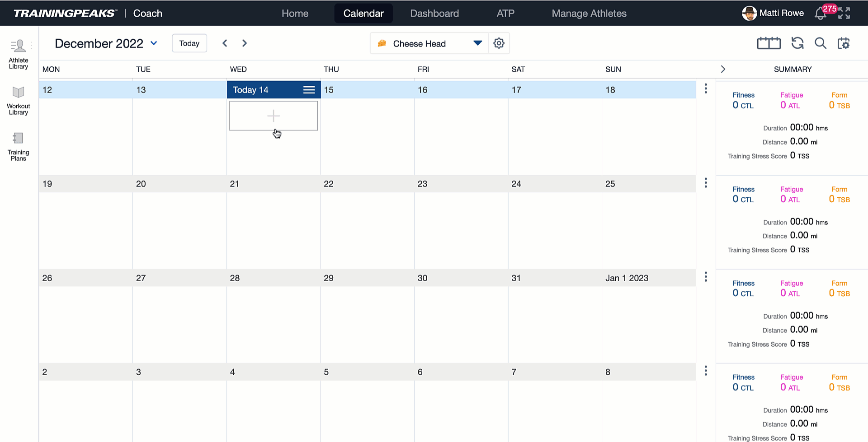Add a workout on Today 14
This screenshot has height=442, width=868.
(x=274, y=116)
